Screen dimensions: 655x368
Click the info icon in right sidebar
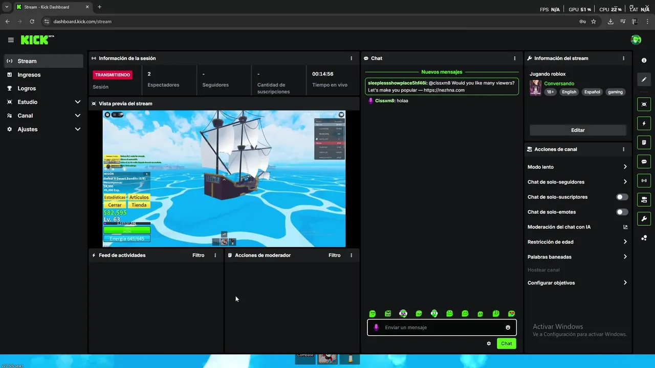[644, 60]
